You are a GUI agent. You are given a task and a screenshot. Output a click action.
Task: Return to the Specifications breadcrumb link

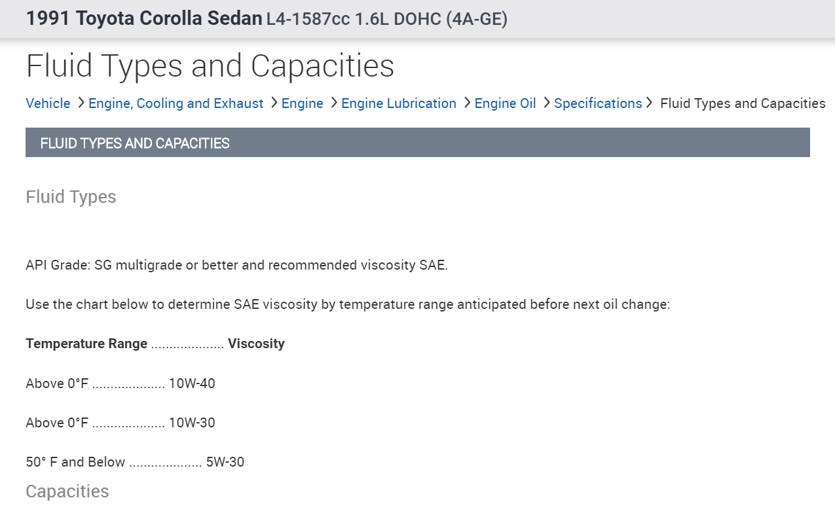[x=597, y=103]
